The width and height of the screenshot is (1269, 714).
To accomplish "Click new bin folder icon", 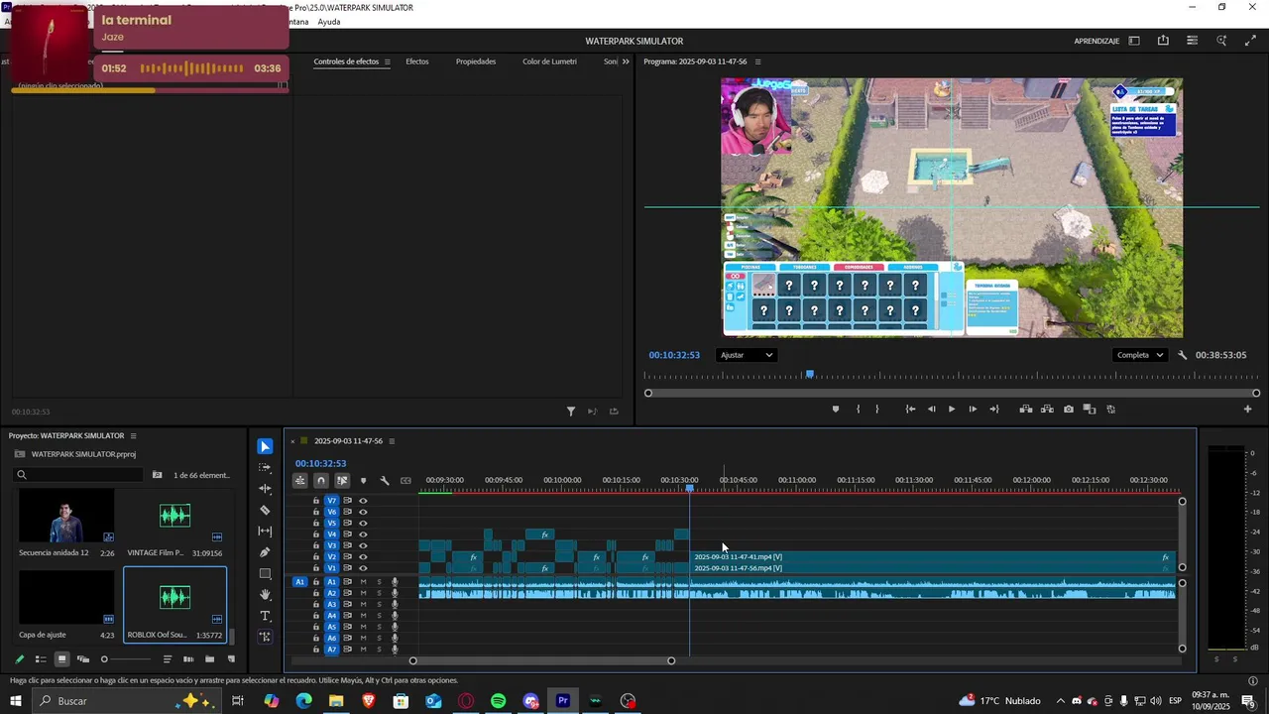I will (209, 659).
